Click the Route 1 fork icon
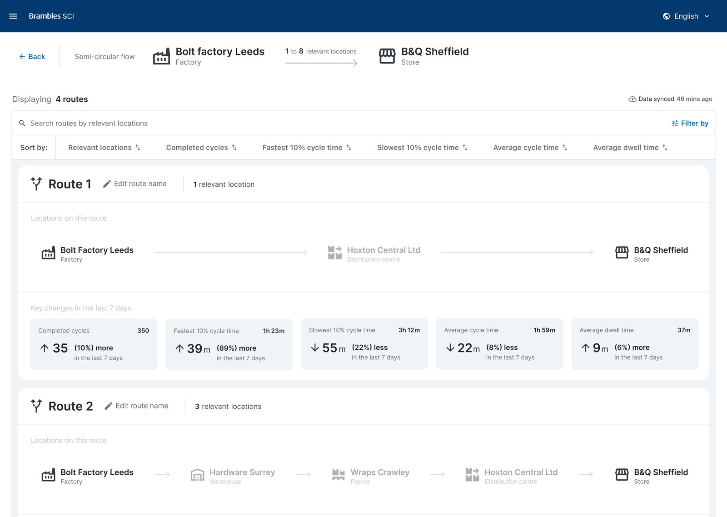This screenshot has height=517, width=727. 36,184
